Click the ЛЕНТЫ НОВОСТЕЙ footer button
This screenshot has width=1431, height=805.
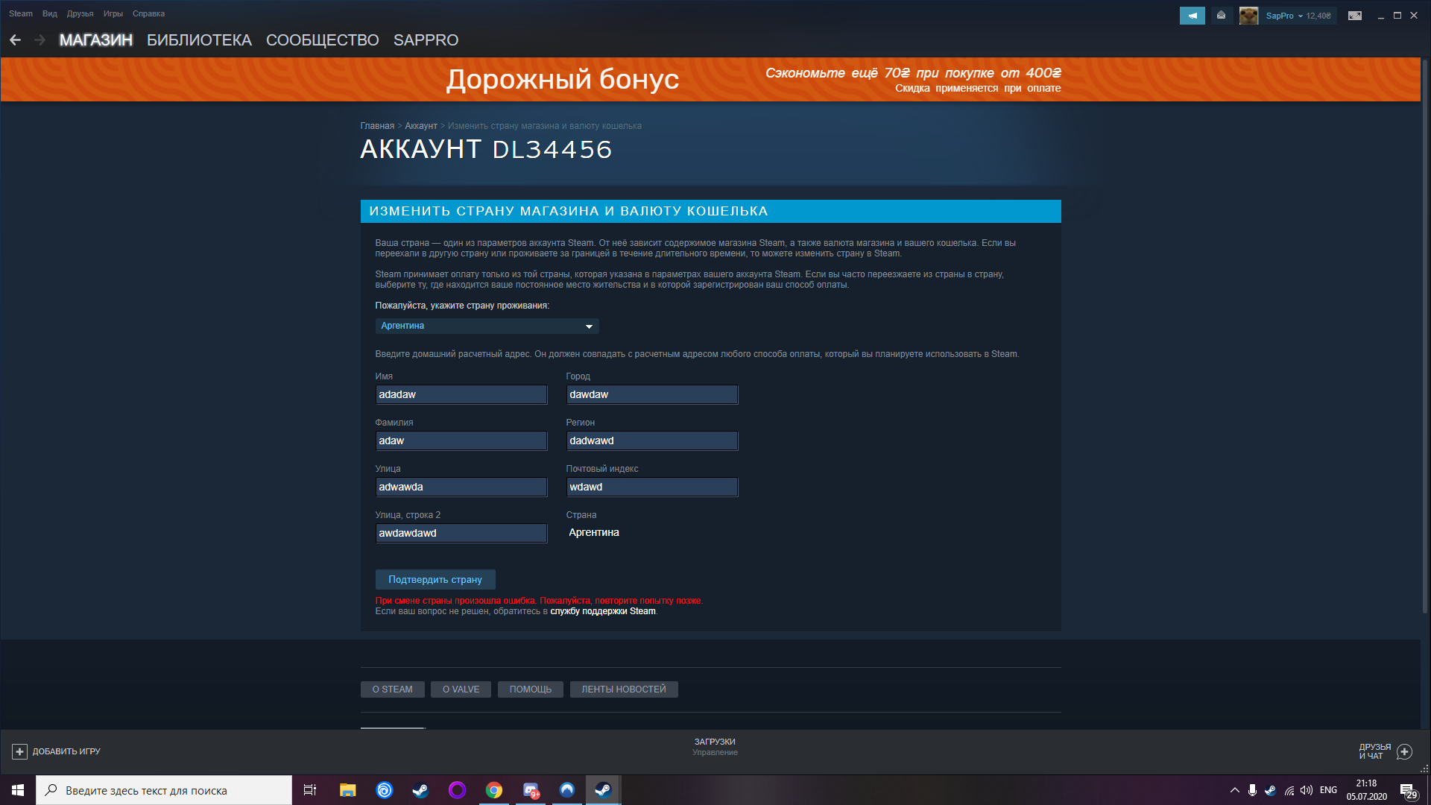tap(624, 689)
